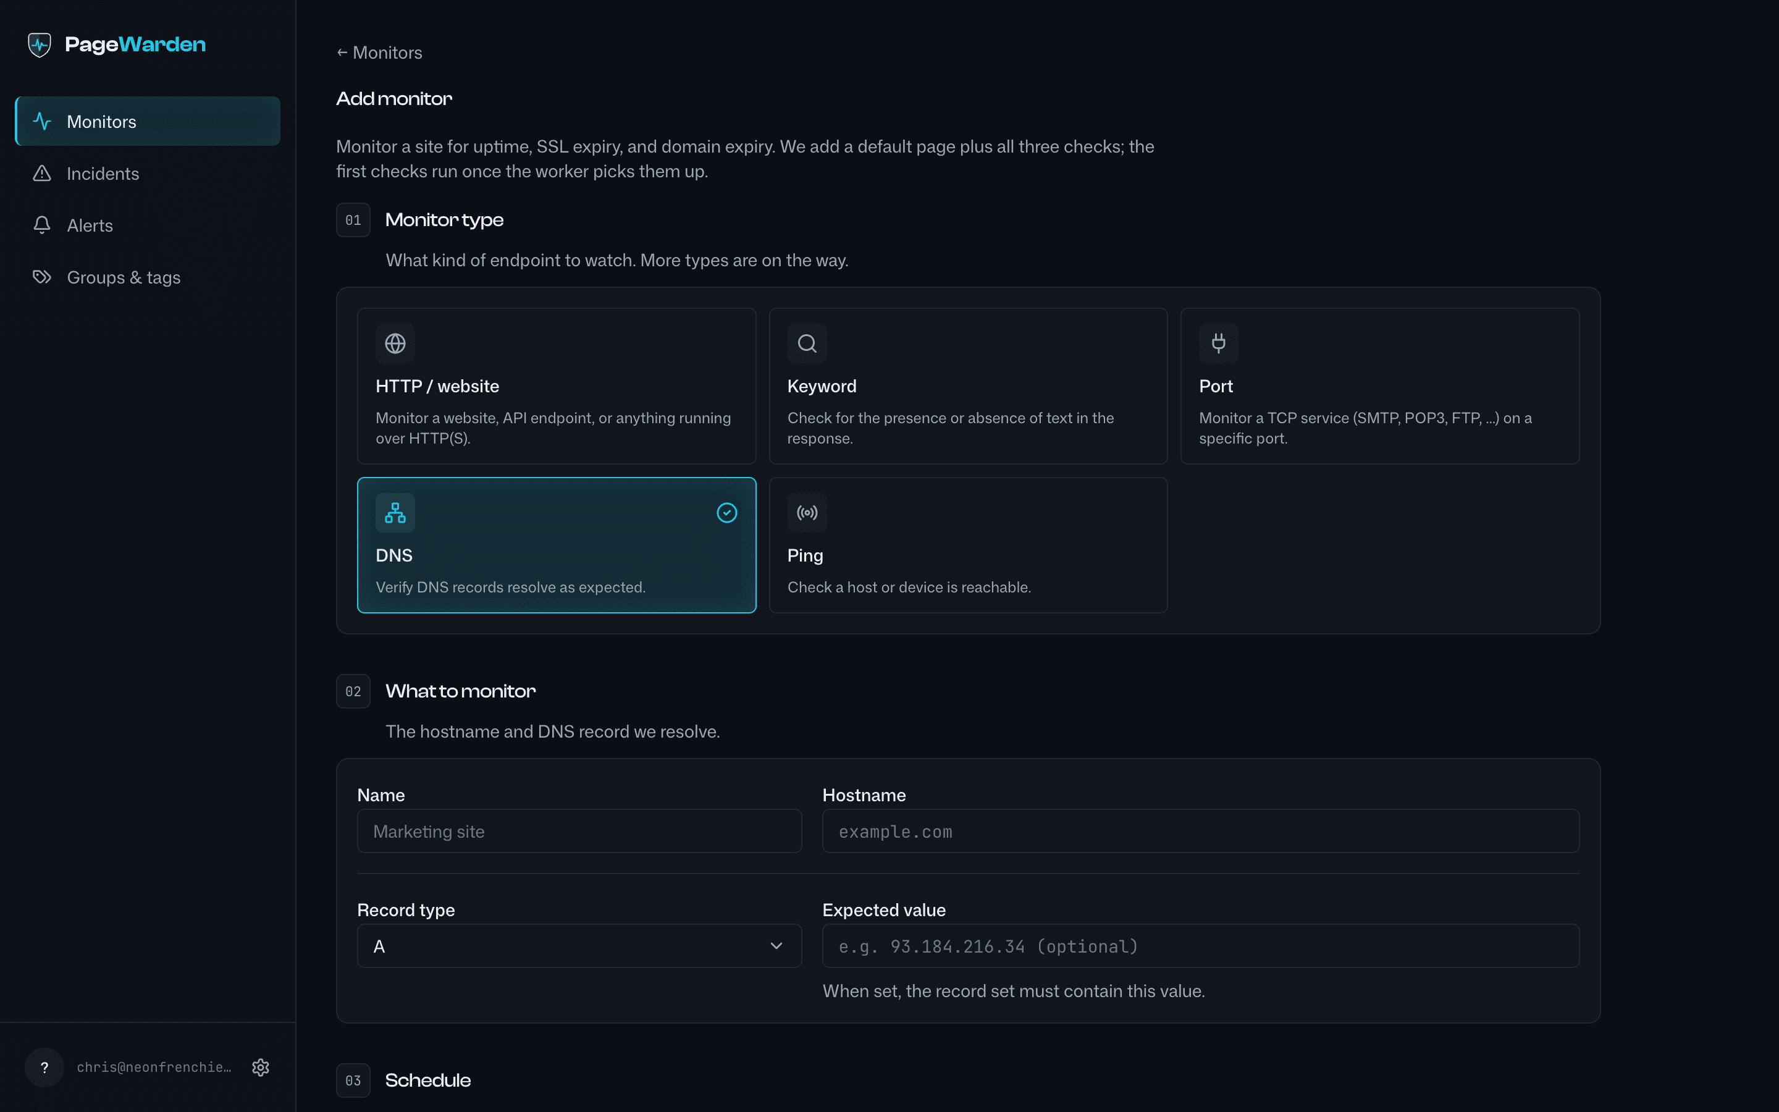Click the selected checkmark on DNS card

coord(727,513)
